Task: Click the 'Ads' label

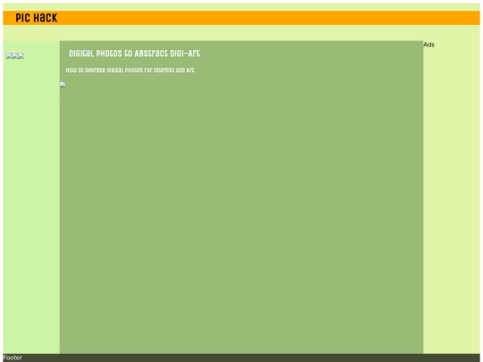Action: point(428,45)
